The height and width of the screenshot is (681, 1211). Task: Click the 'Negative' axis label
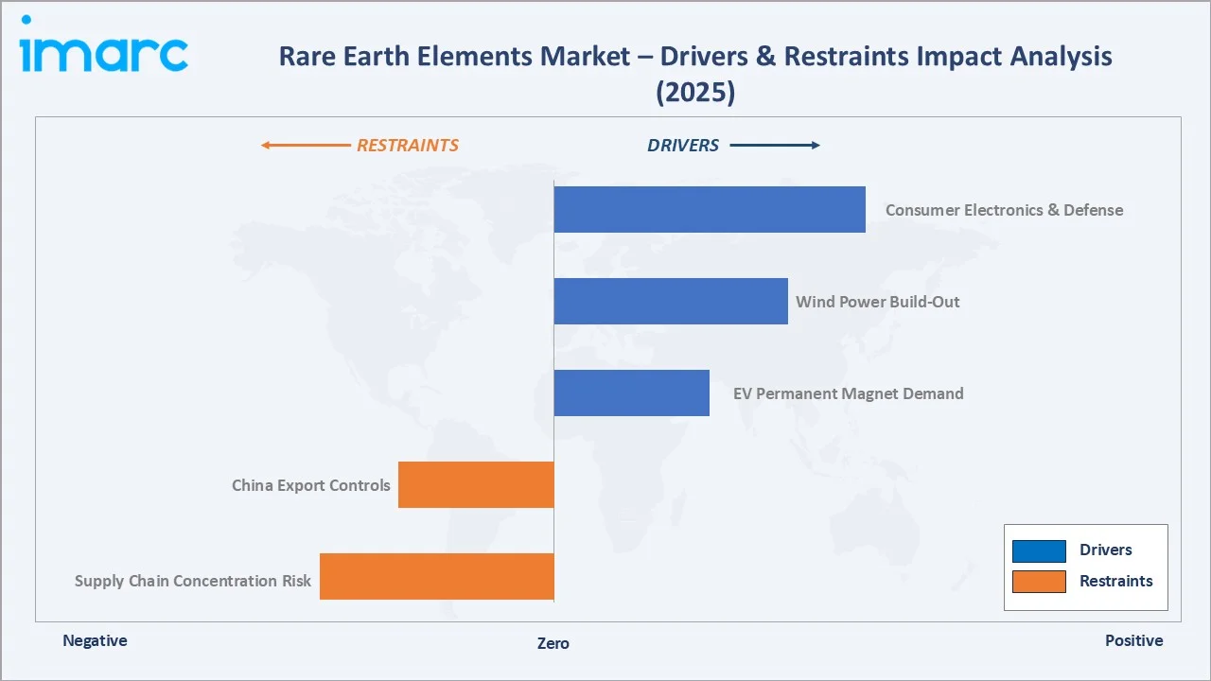95,640
